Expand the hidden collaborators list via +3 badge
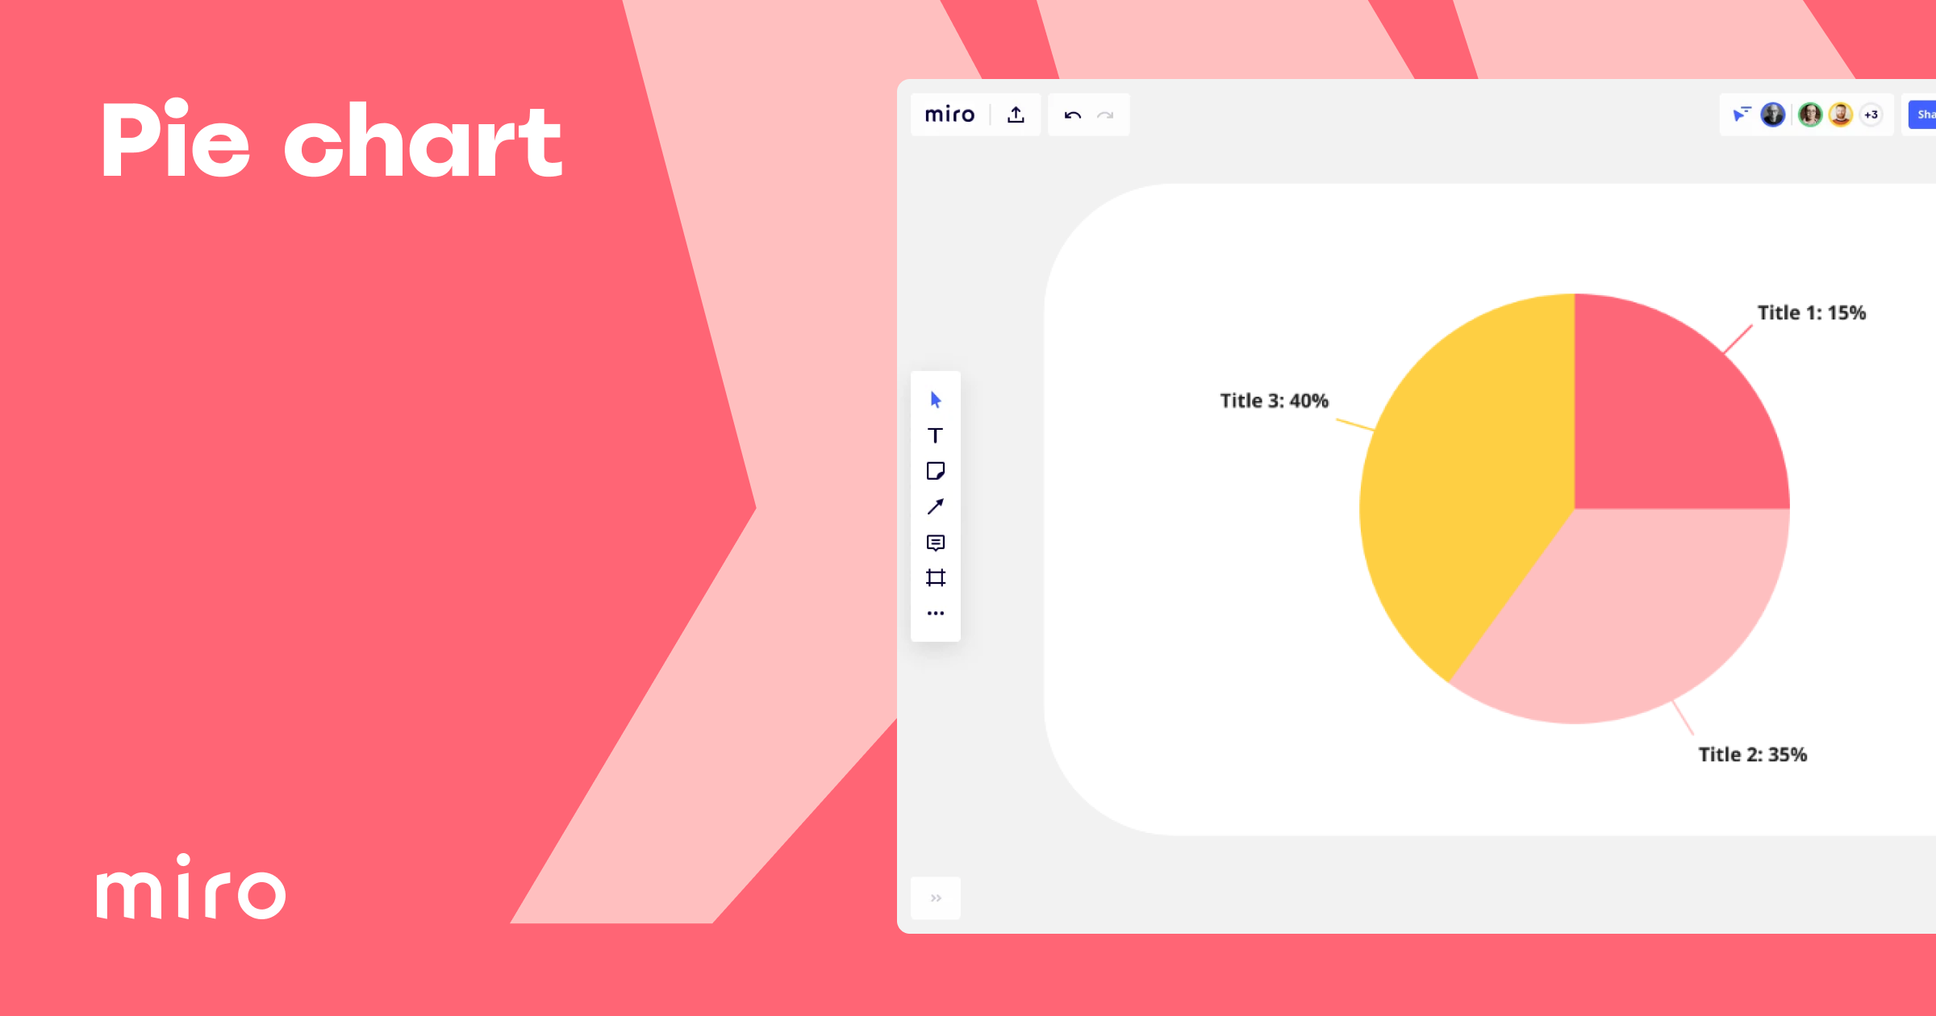The image size is (1936, 1016). point(1871,114)
